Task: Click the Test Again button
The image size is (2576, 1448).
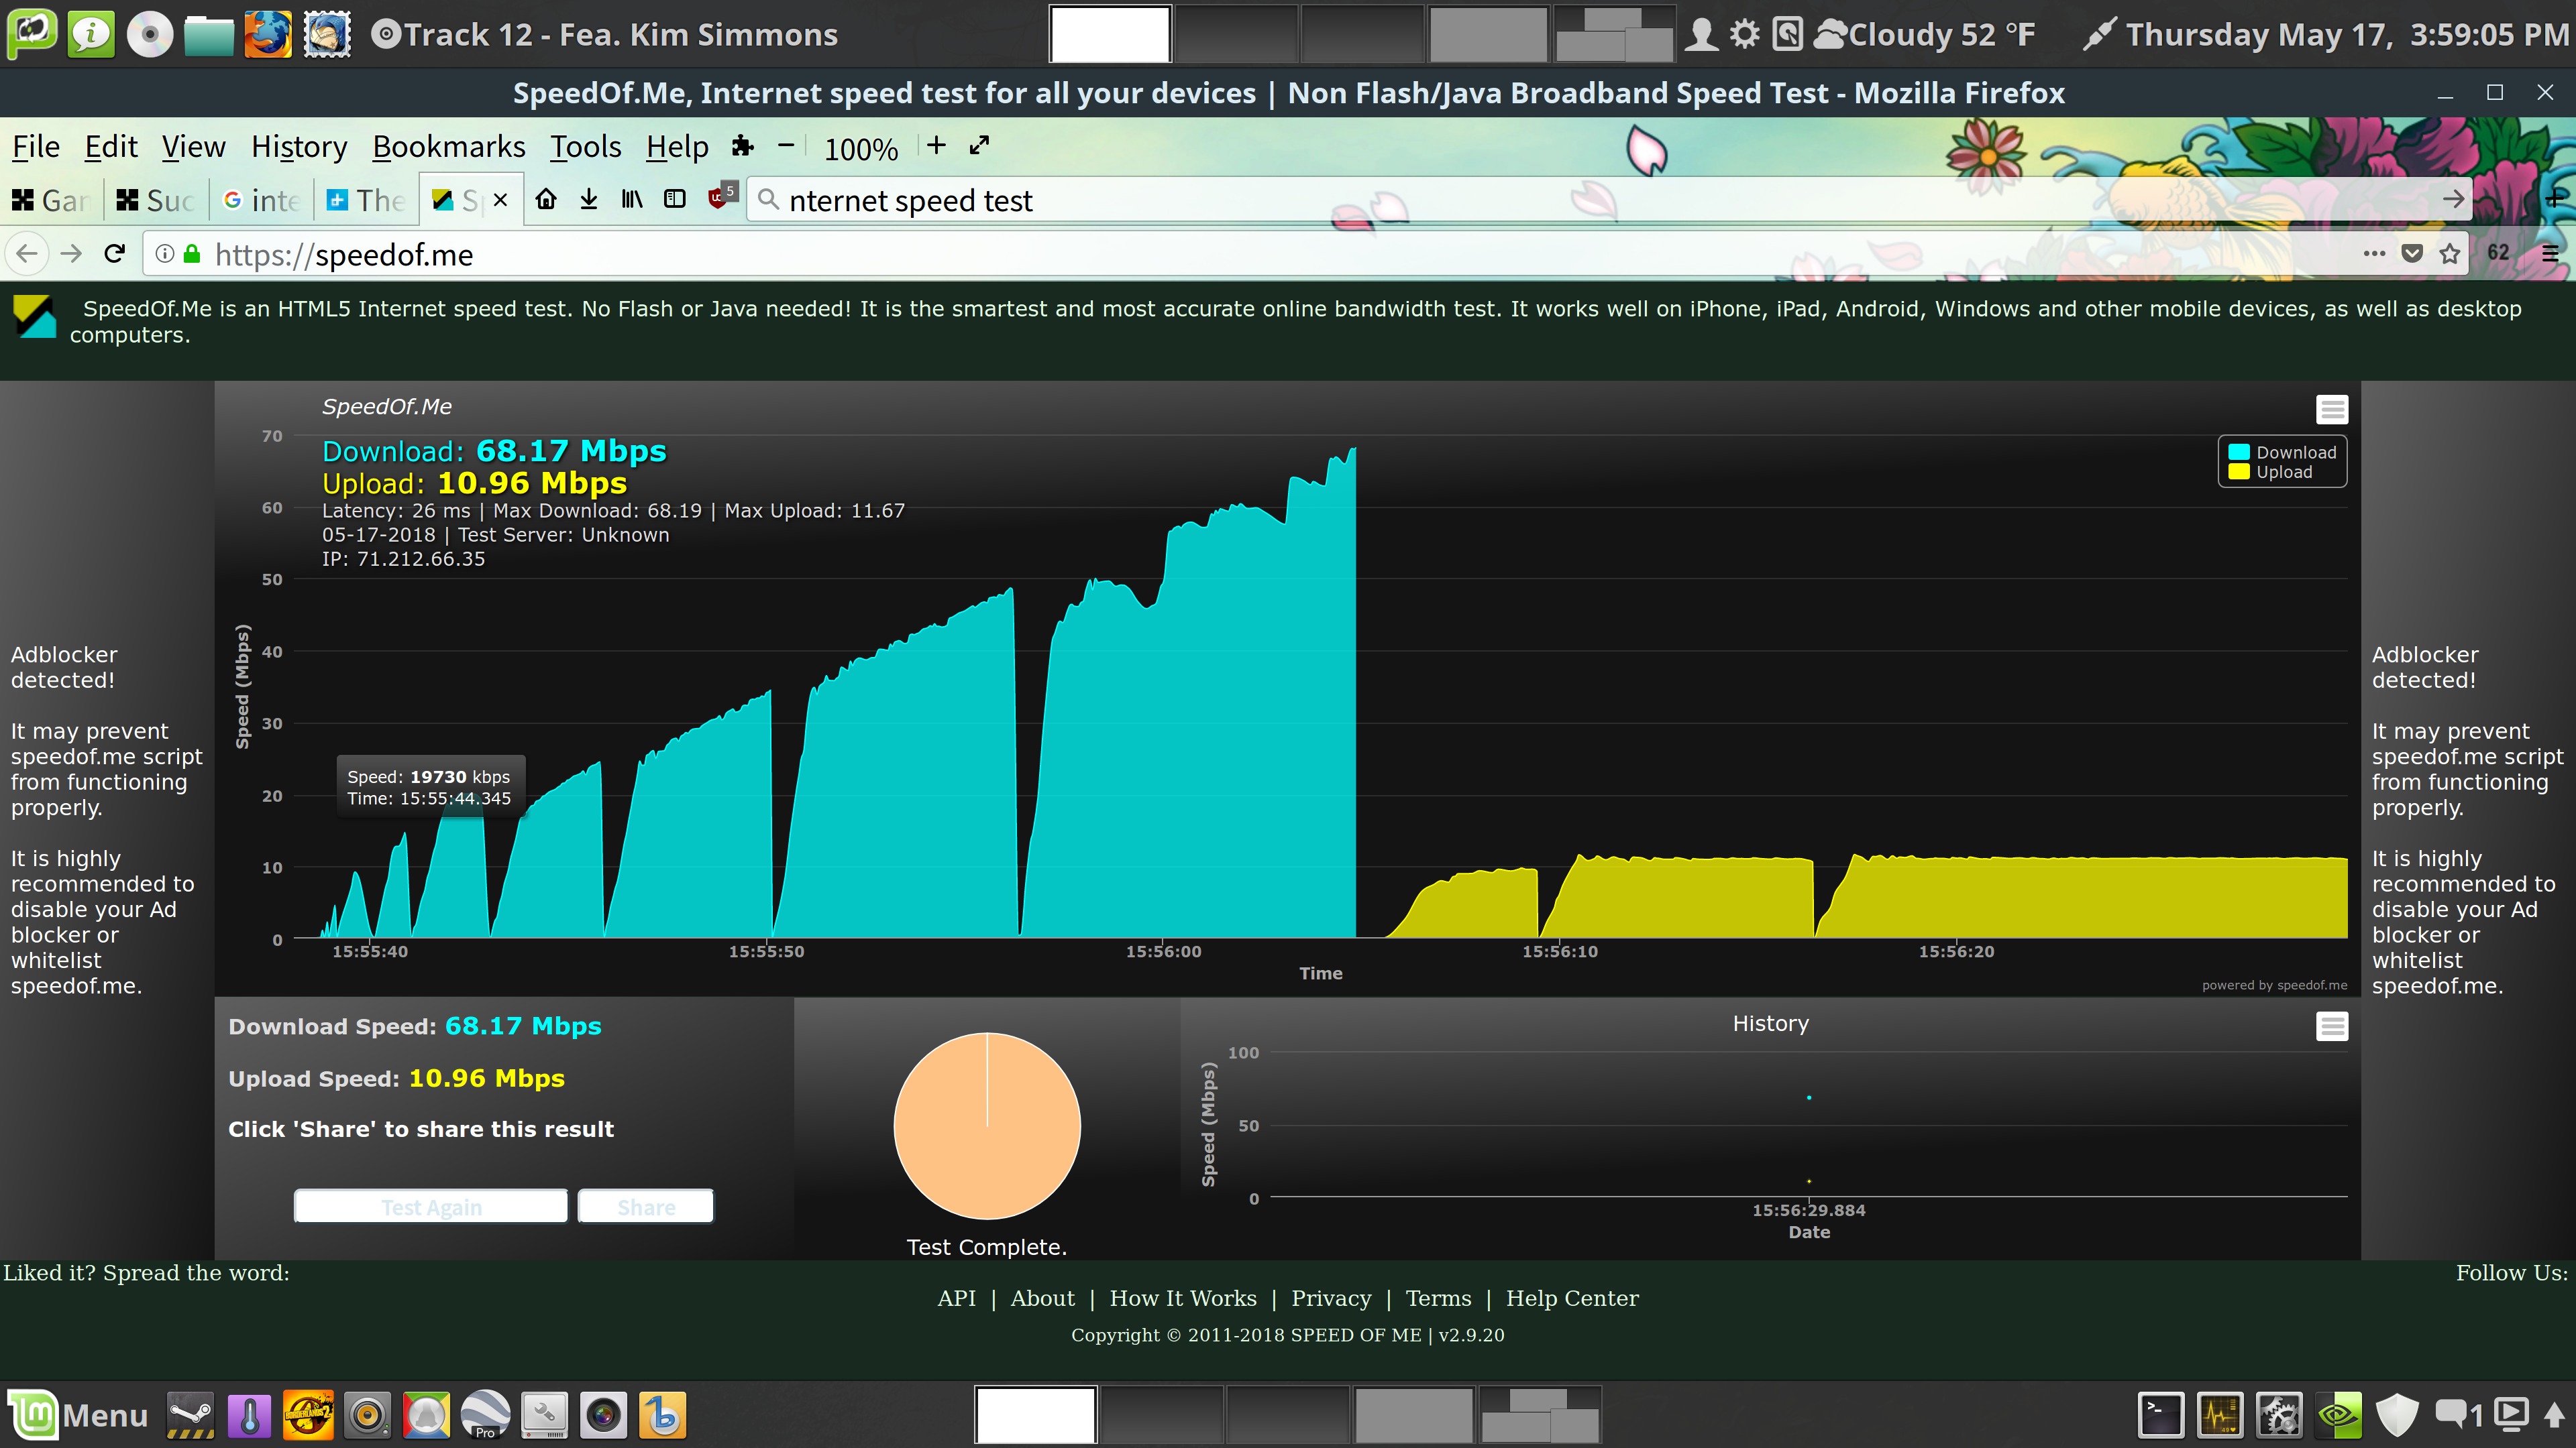Action: point(431,1206)
